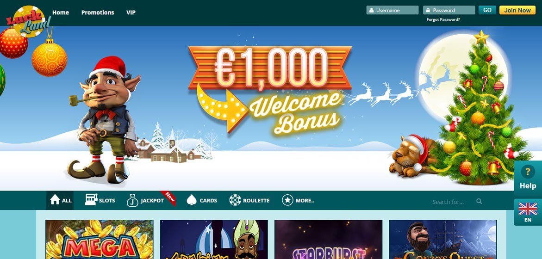Click the Luck Land logo
The height and width of the screenshot is (259, 542).
click(28, 21)
